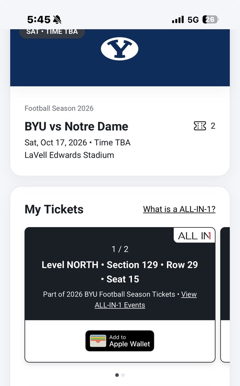The width and height of the screenshot is (240, 386).
Task: Tap the ALL IN 1 badge
Action: (194, 236)
